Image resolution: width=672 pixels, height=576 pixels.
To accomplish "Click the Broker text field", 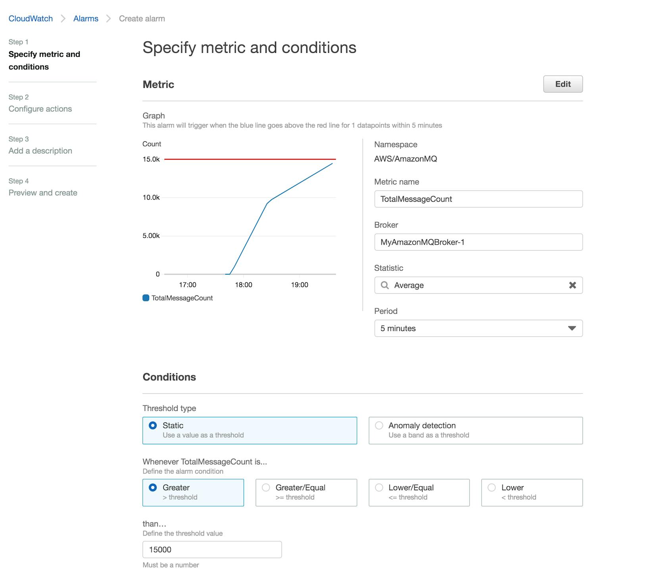I will (478, 242).
